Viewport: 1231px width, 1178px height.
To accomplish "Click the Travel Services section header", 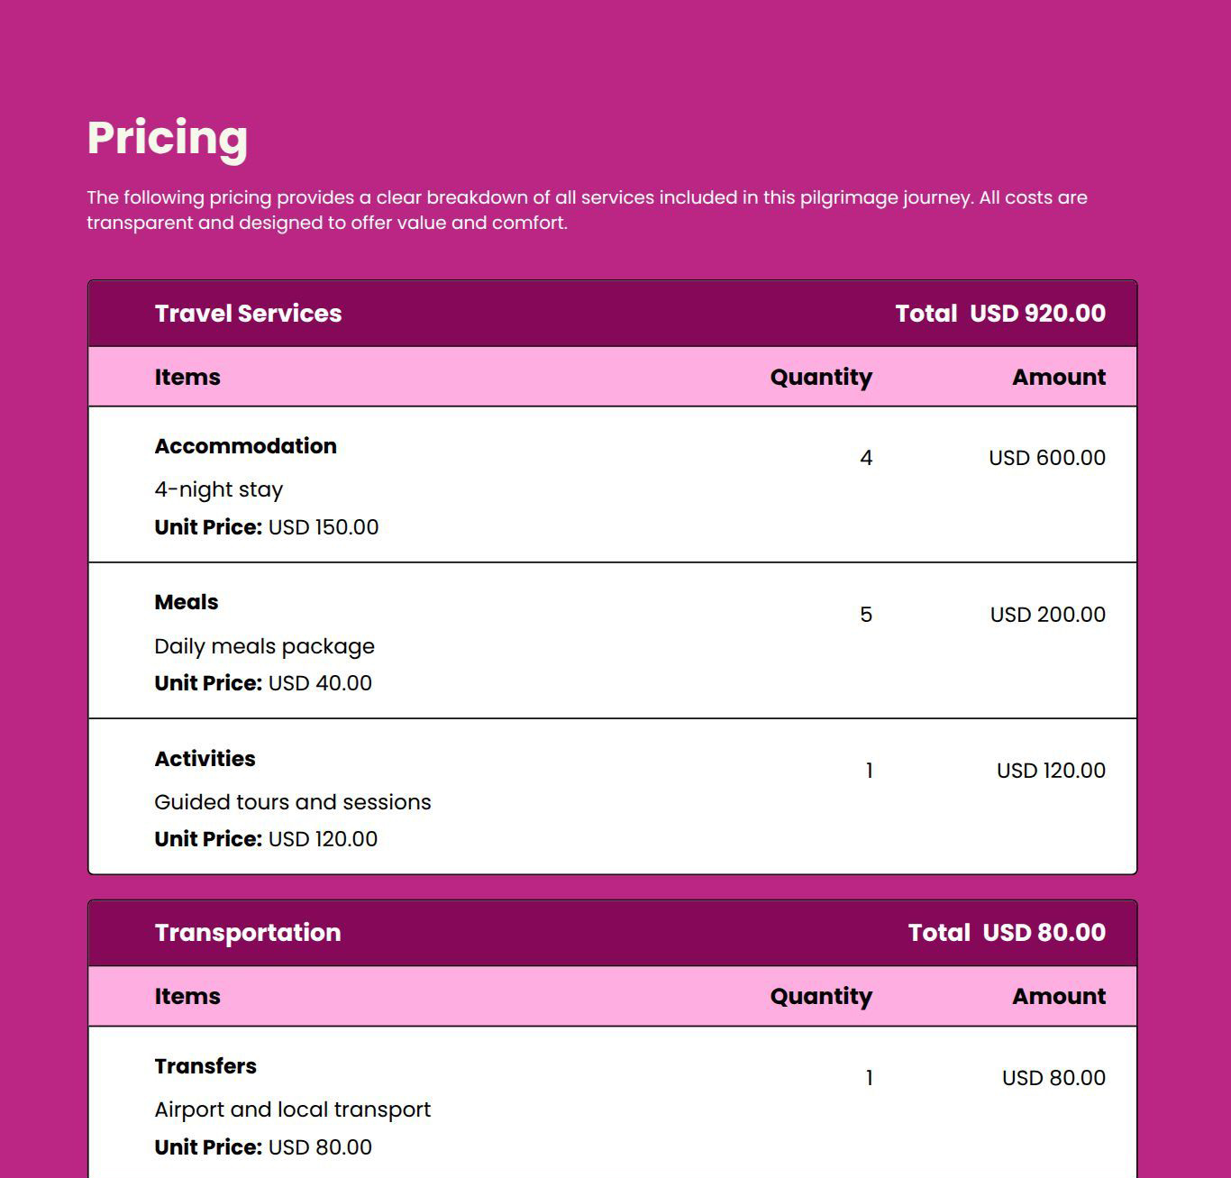I will tap(248, 314).
